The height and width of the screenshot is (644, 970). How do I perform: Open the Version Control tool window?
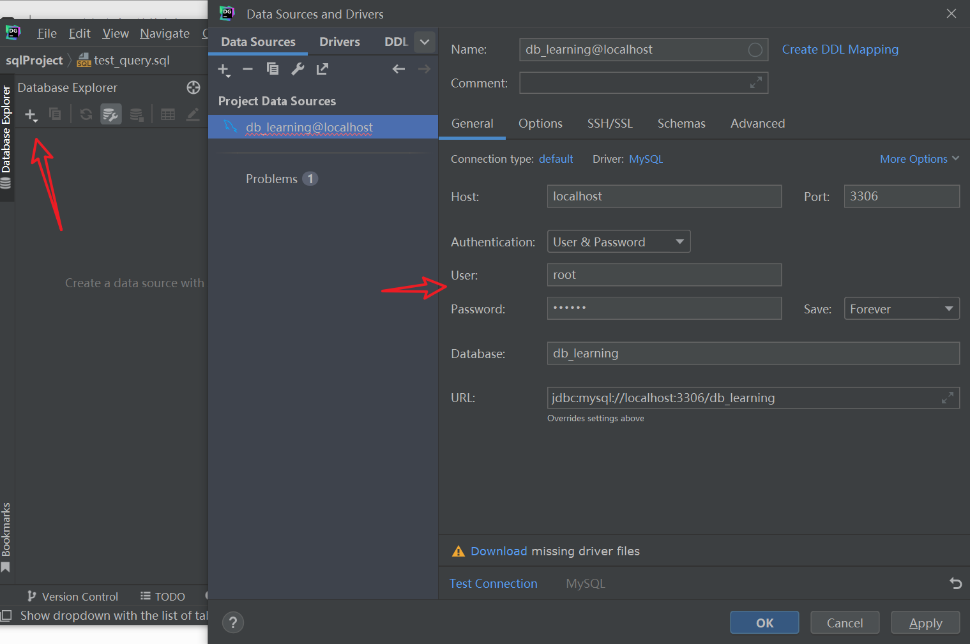pos(72,597)
